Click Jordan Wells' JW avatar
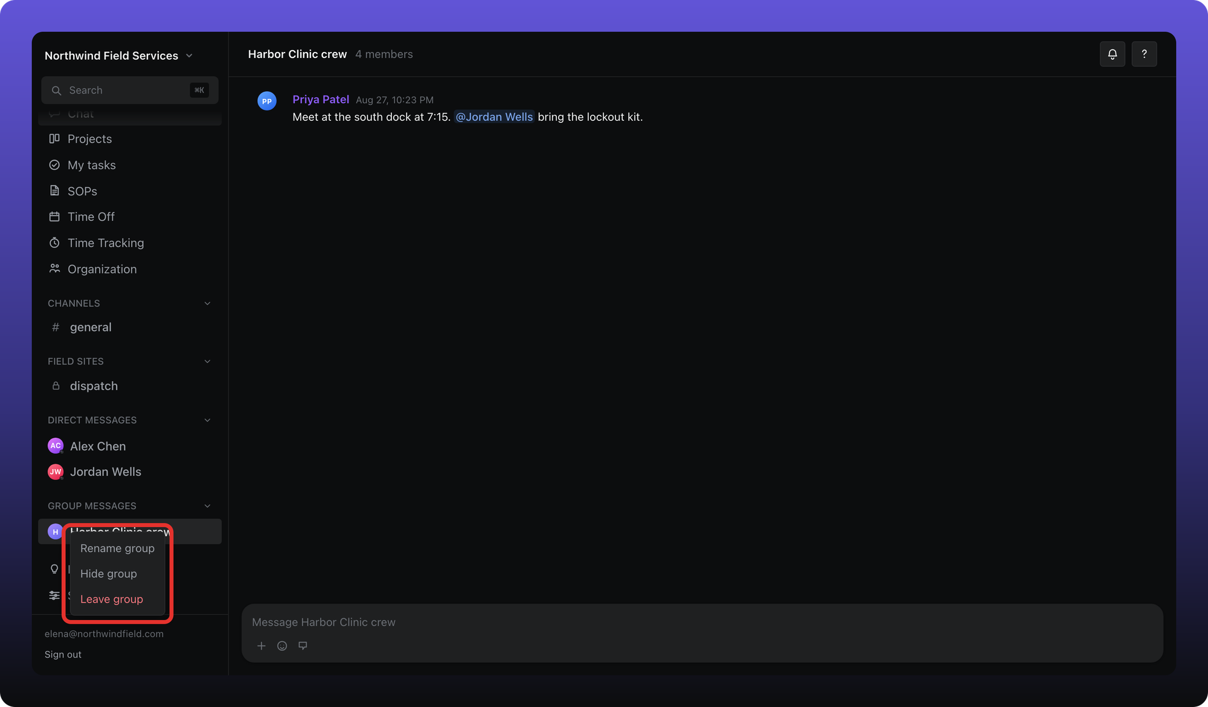The width and height of the screenshot is (1208, 707). pos(56,472)
